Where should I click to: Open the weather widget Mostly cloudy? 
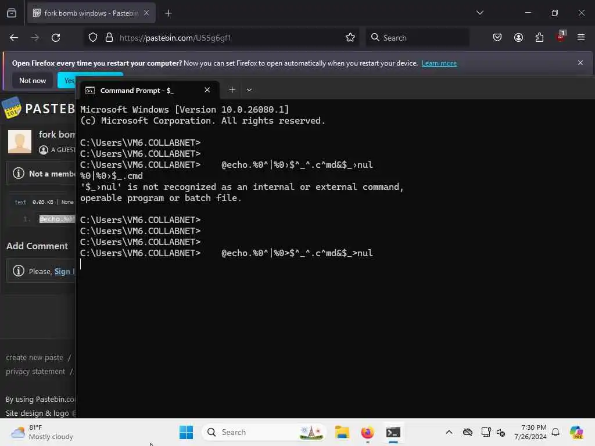coord(42,432)
